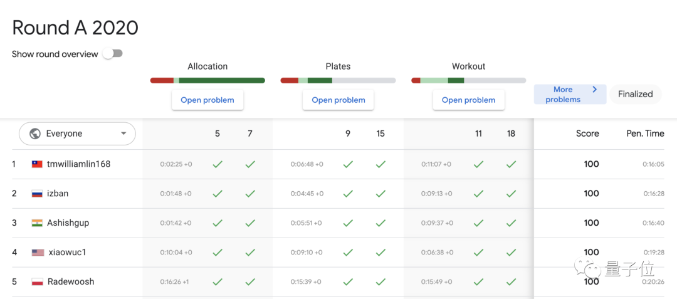Viewport: 677px width, 299px height.
Task: Click the Polish flag beside Radewoosh
Action: point(38,282)
